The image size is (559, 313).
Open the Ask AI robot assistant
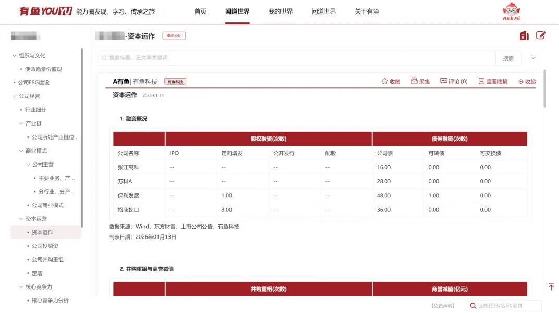click(x=511, y=11)
